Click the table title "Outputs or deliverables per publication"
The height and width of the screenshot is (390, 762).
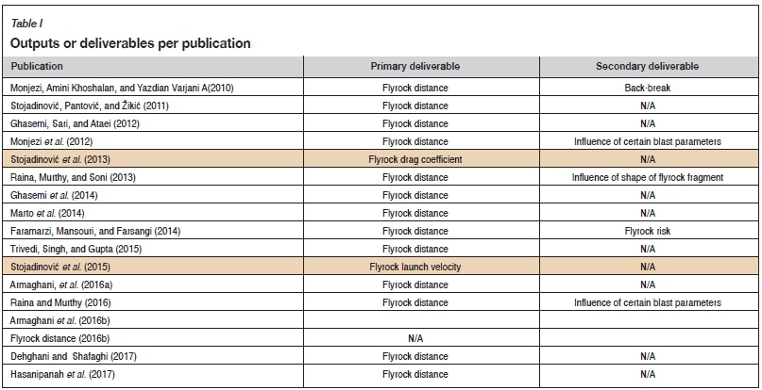(x=129, y=43)
